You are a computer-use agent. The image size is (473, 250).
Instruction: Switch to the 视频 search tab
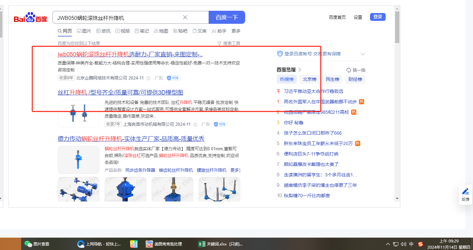123,31
